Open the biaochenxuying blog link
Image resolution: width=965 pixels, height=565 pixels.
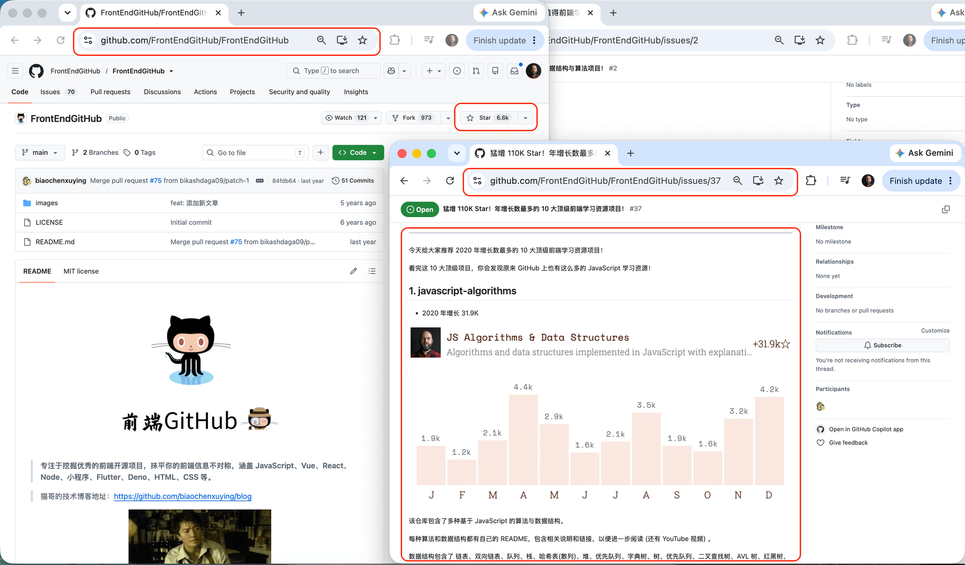[x=182, y=496]
